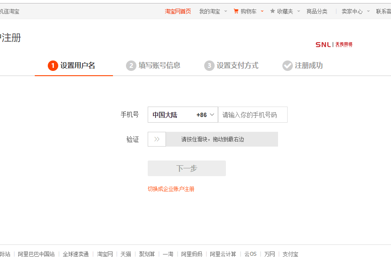Click the shopping cart icon
The width and height of the screenshot is (391, 261).
(236, 11)
